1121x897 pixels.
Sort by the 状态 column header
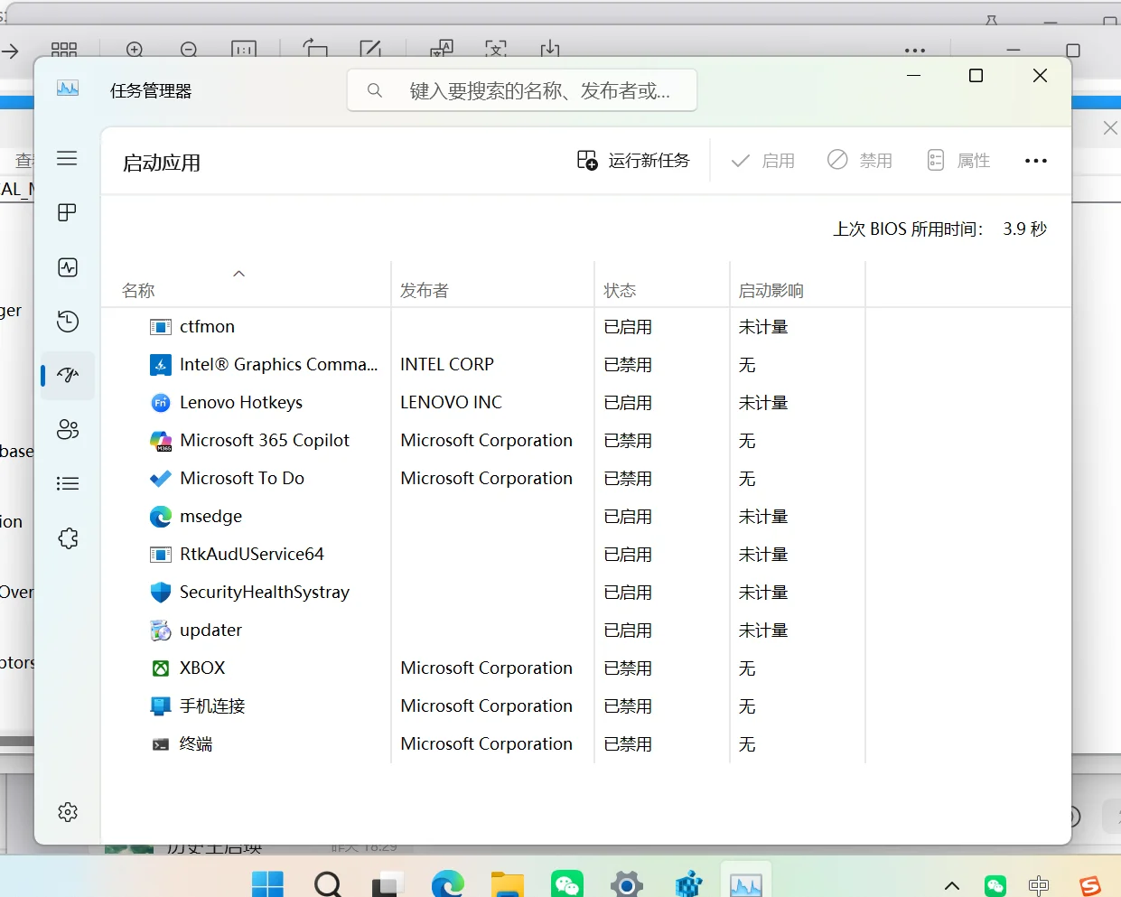pos(620,291)
